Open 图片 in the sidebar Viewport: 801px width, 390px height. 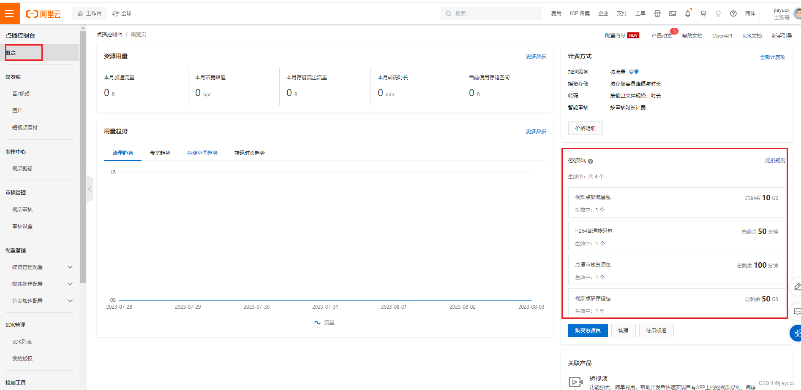click(x=17, y=110)
